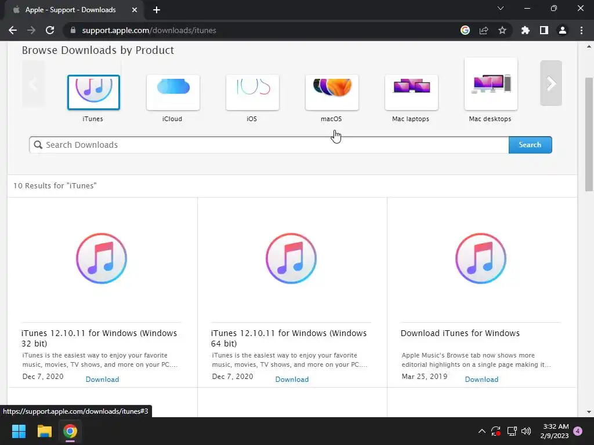This screenshot has width=594, height=445.
Task: Open the Chrome three-dot menu
Action: pos(581,30)
